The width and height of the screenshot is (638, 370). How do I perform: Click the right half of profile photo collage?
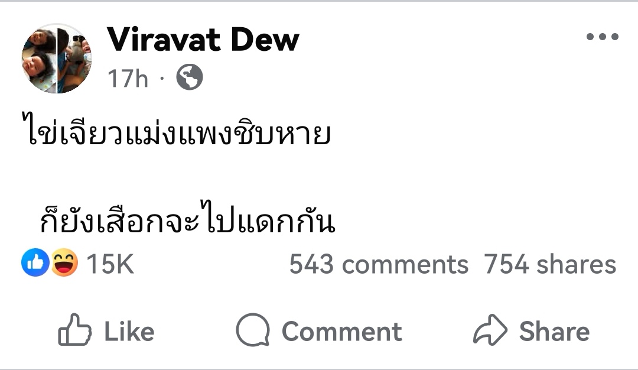[75, 58]
